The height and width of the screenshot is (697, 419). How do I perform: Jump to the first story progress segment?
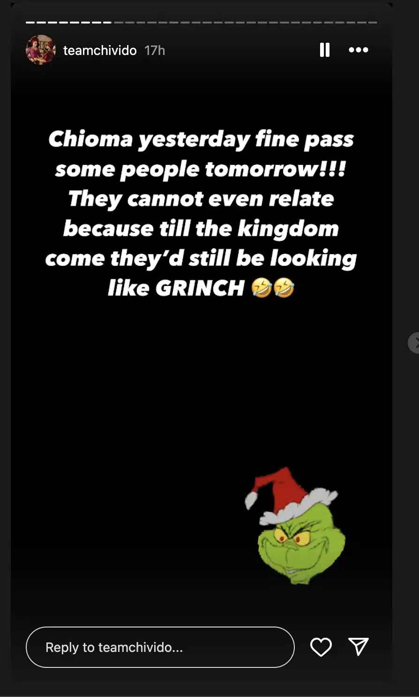(30, 22)
